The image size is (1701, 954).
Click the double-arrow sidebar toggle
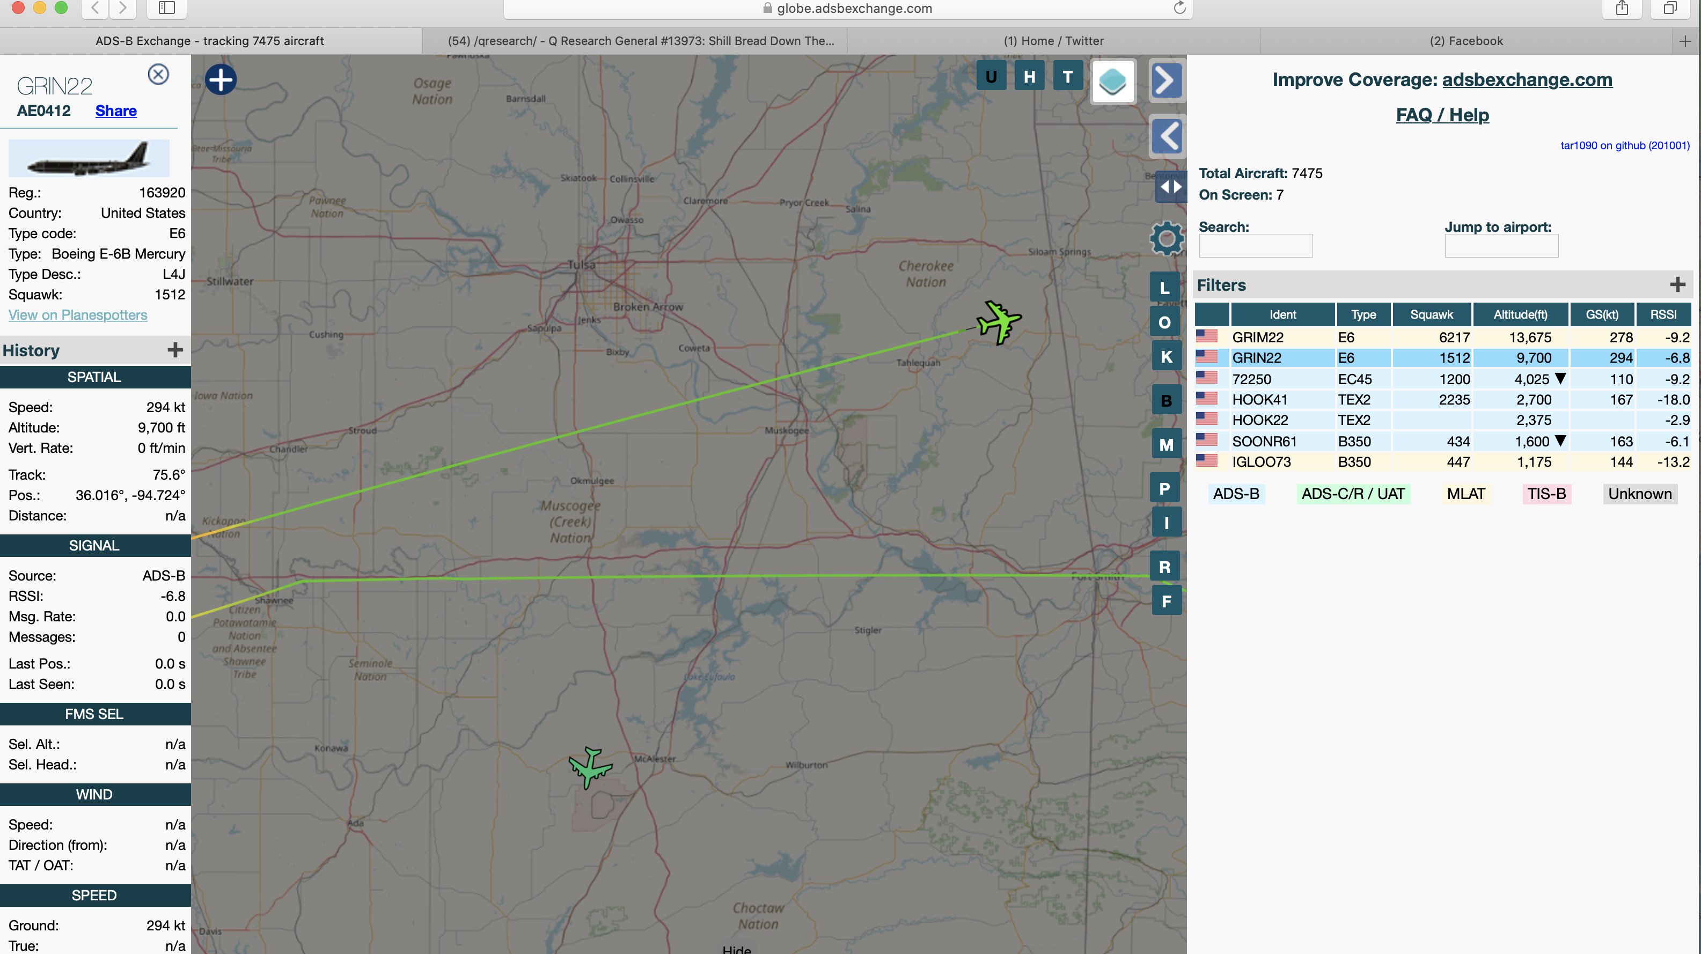pyautogui.click(x=1171, y=187)
